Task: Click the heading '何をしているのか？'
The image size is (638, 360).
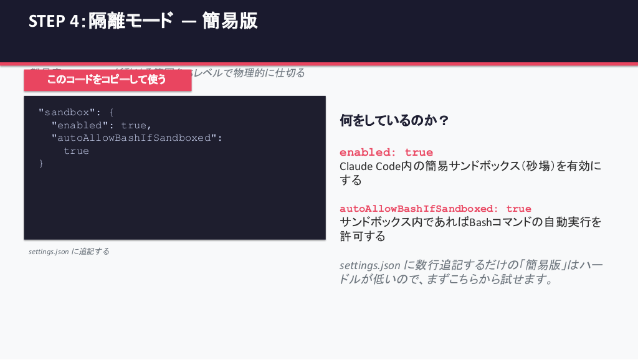Action: [x=394, y=121]
